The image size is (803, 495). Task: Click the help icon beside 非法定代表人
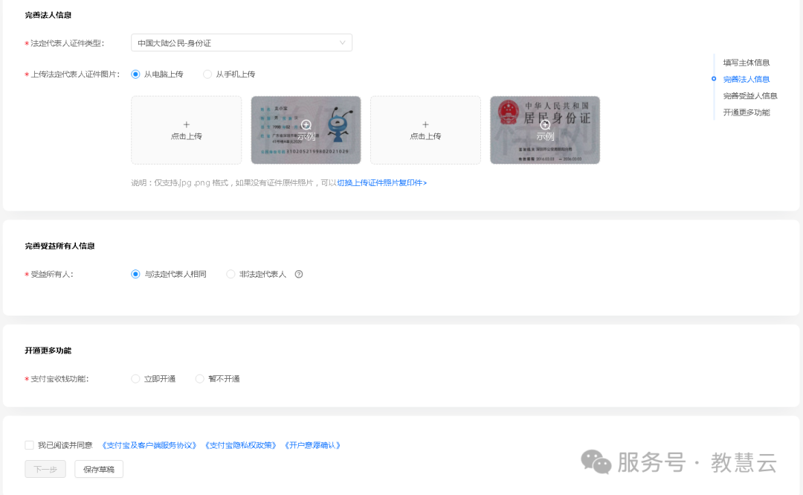point(299,274)
